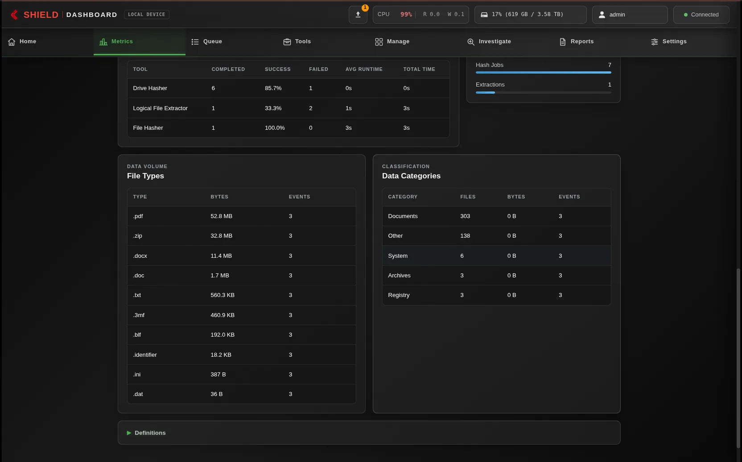Select the Other category row
Viewport: 742px width, 462px height.
496,236
